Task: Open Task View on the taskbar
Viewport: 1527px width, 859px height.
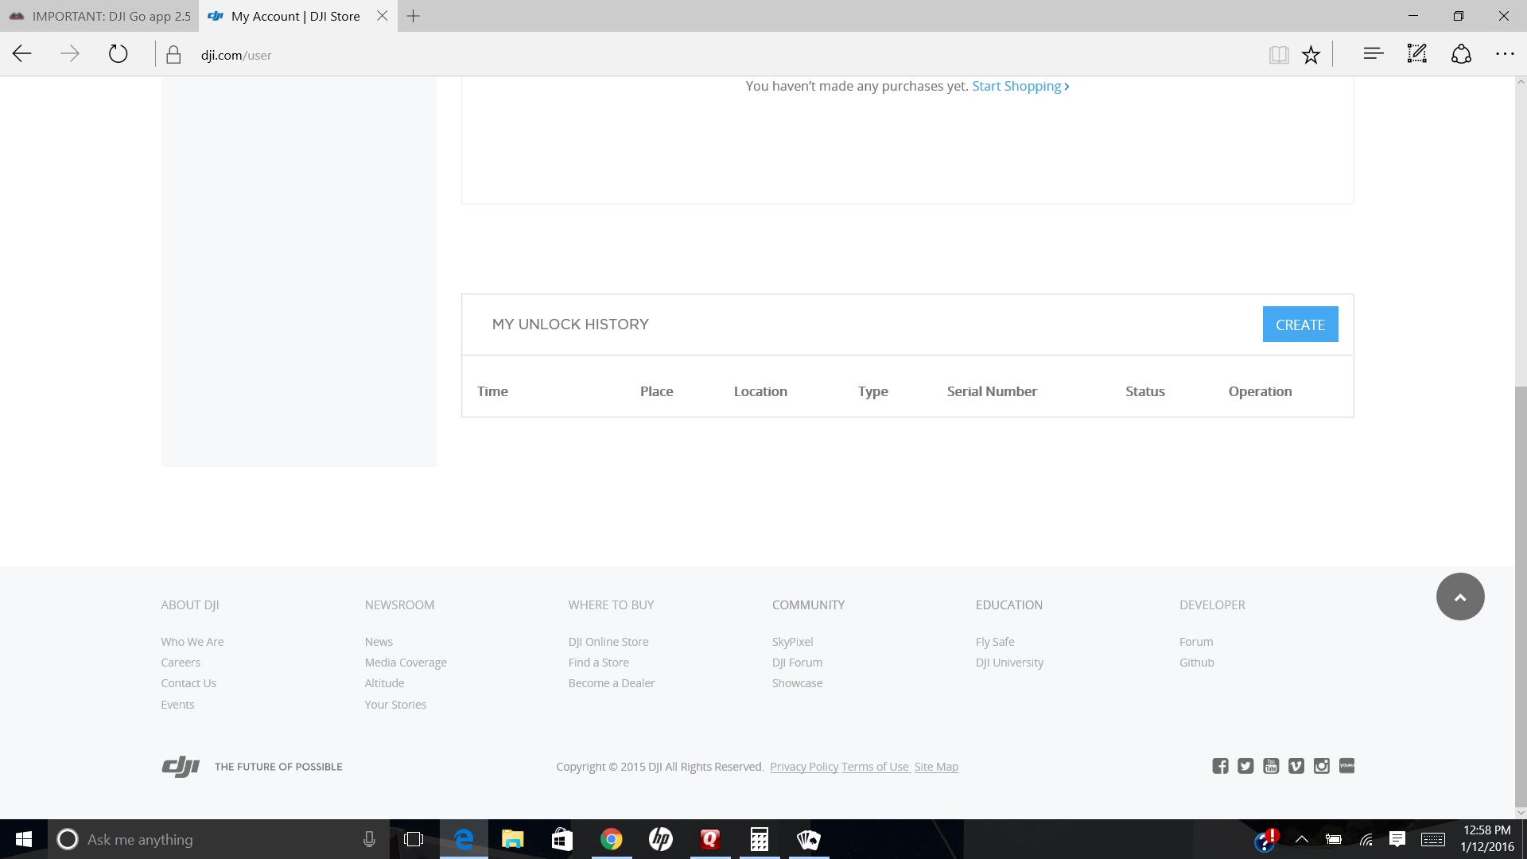Action: (414, 839)
